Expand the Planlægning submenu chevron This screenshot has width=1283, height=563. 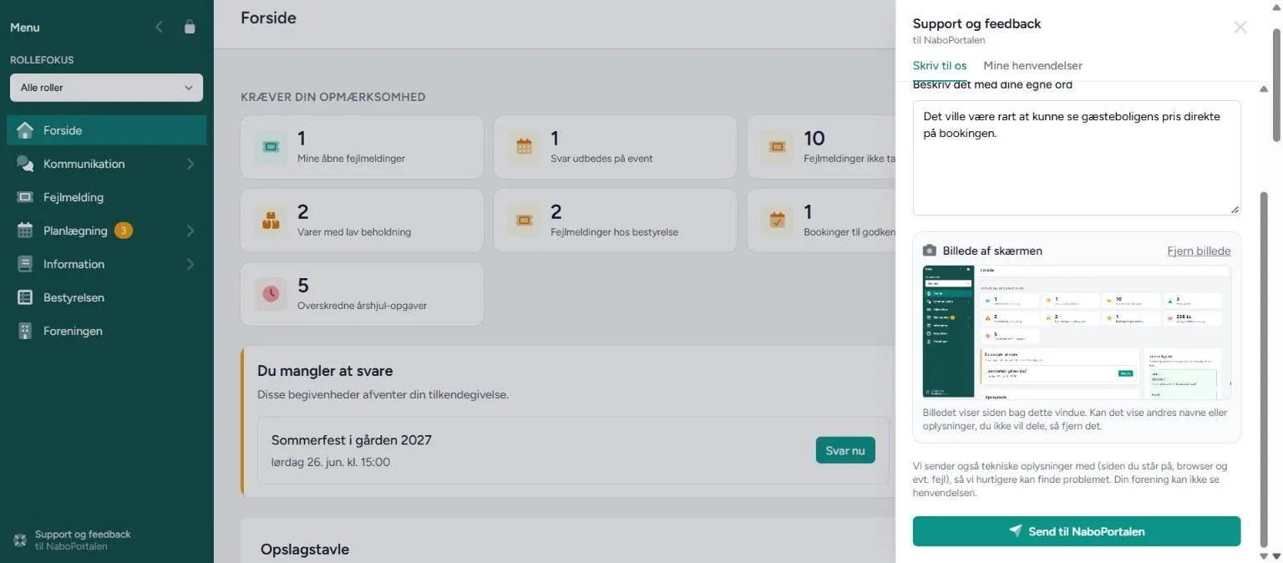click(190, 231)
